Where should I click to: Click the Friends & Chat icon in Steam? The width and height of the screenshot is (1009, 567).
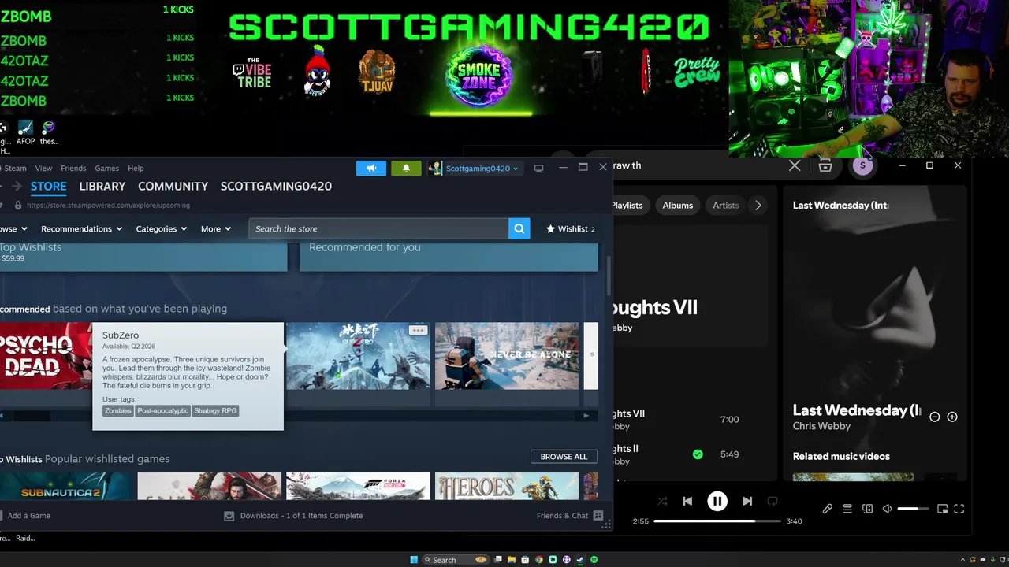598,516
